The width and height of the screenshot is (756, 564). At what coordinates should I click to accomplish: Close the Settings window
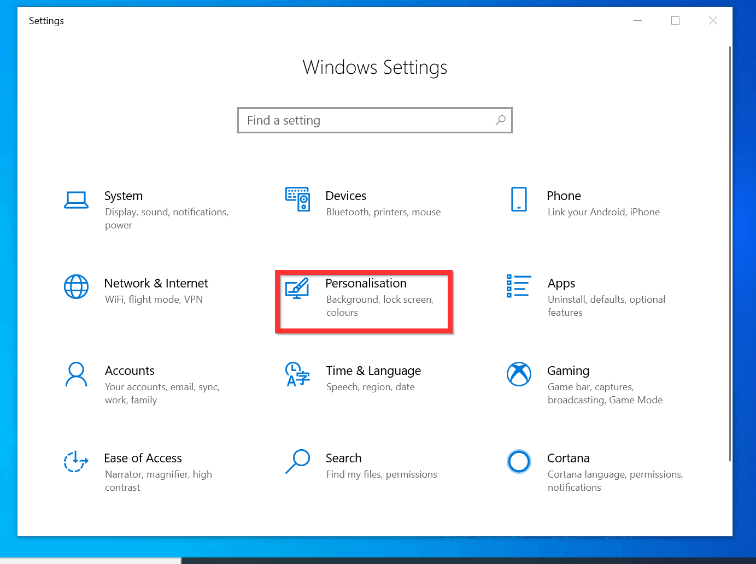pos(713,20)
